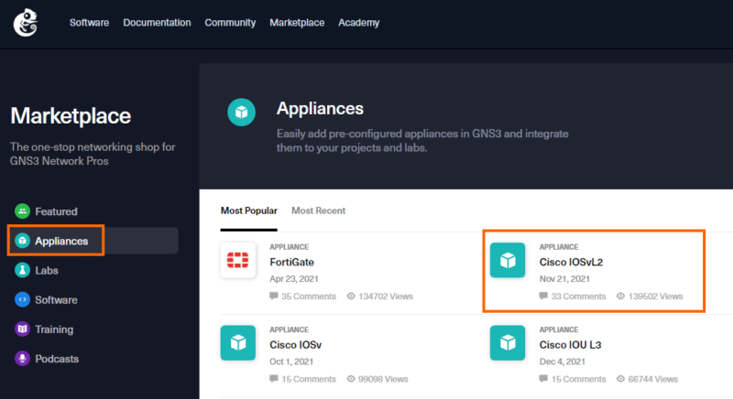
Task: Open Marketplace in the top navigation
Action: 297,23
